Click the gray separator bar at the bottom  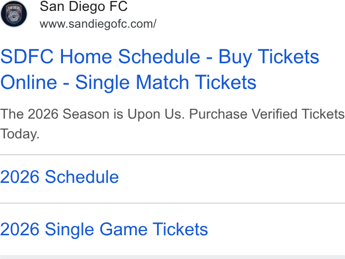172,257
